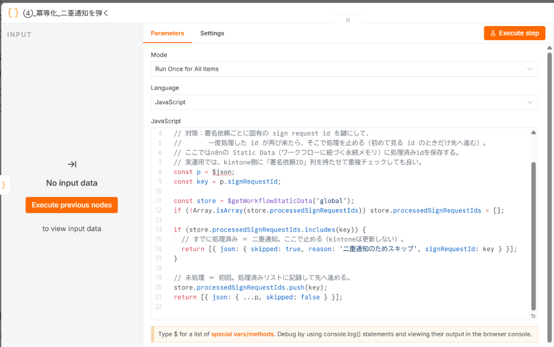Viewport: 554px width, 347px height.
Task: Click the Language field label
Action: click(165, 88)
